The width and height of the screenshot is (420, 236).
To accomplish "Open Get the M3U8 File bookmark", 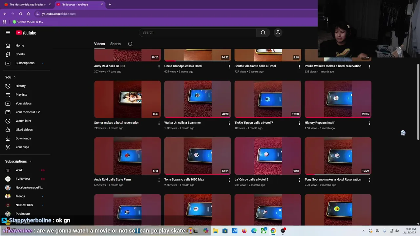I will coord(28,22).
